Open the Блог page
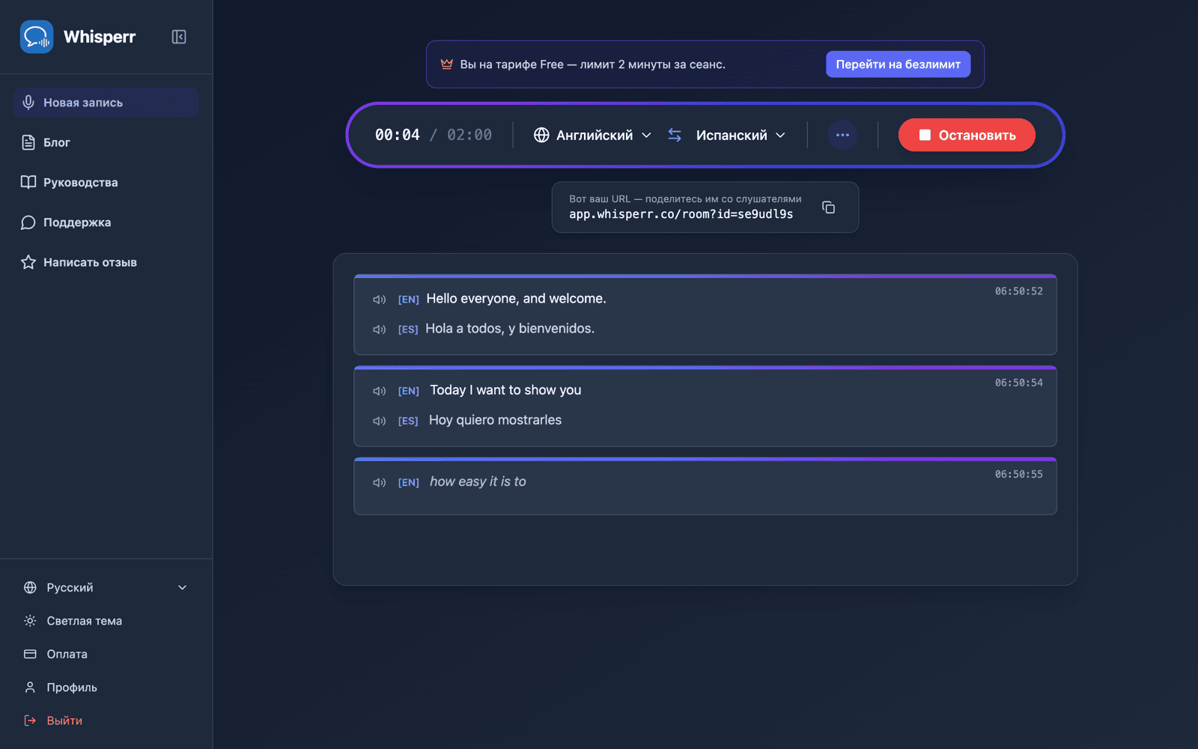The width and height of the screenshot is (1198, 749). [106, 142]
